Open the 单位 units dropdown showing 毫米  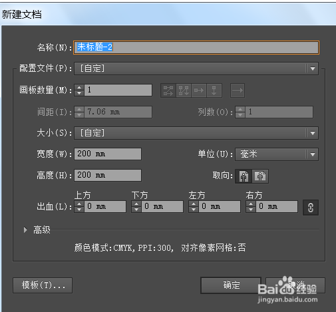(277, 154)
